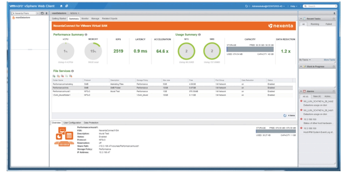Sort by Status column header

pyautogui.click(x=280, y=80)
